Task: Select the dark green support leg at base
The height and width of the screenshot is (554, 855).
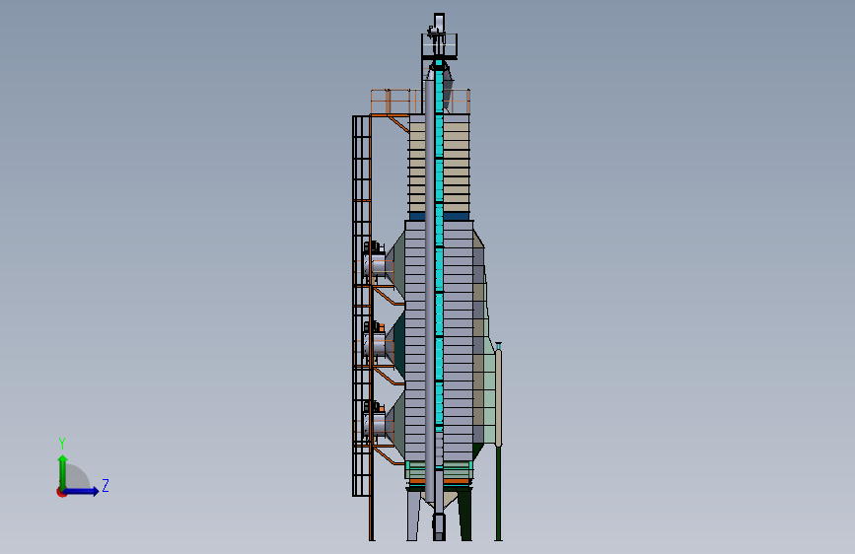Action: coord(465,516)
